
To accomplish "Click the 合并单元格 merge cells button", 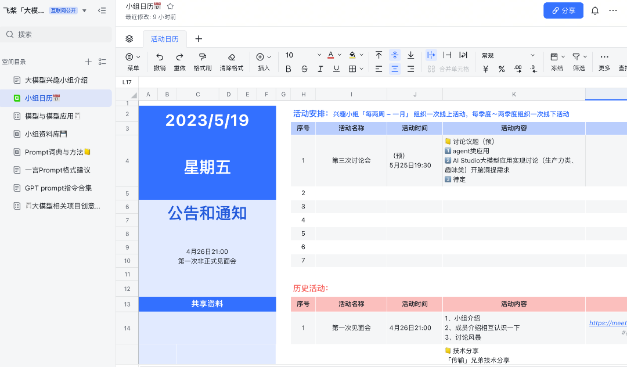I will [448, 69].
